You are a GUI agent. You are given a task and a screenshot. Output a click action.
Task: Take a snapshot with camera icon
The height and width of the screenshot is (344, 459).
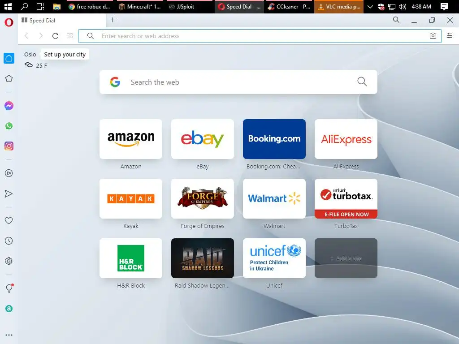pos(433,36)
